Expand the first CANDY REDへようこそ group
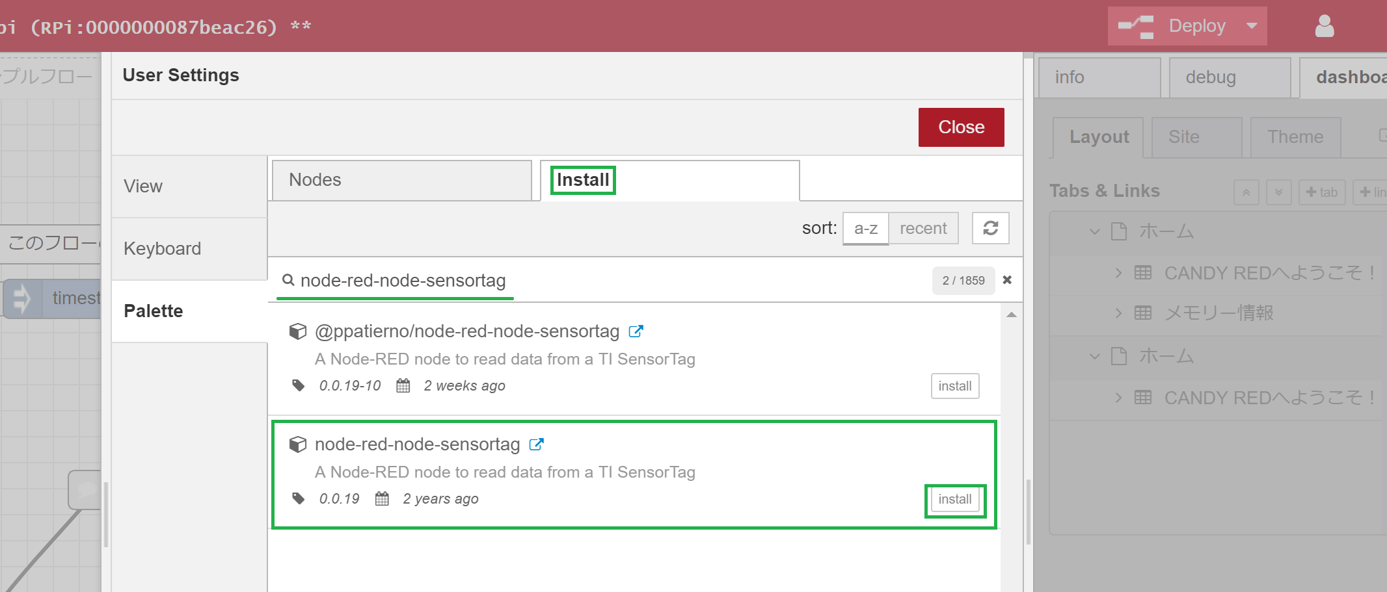This screenshot has width=1387, height=592. pos(1118,273)
